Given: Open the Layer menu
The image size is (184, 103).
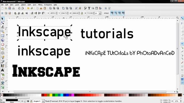Looking at the screenshot, I should tap(17, 5).
